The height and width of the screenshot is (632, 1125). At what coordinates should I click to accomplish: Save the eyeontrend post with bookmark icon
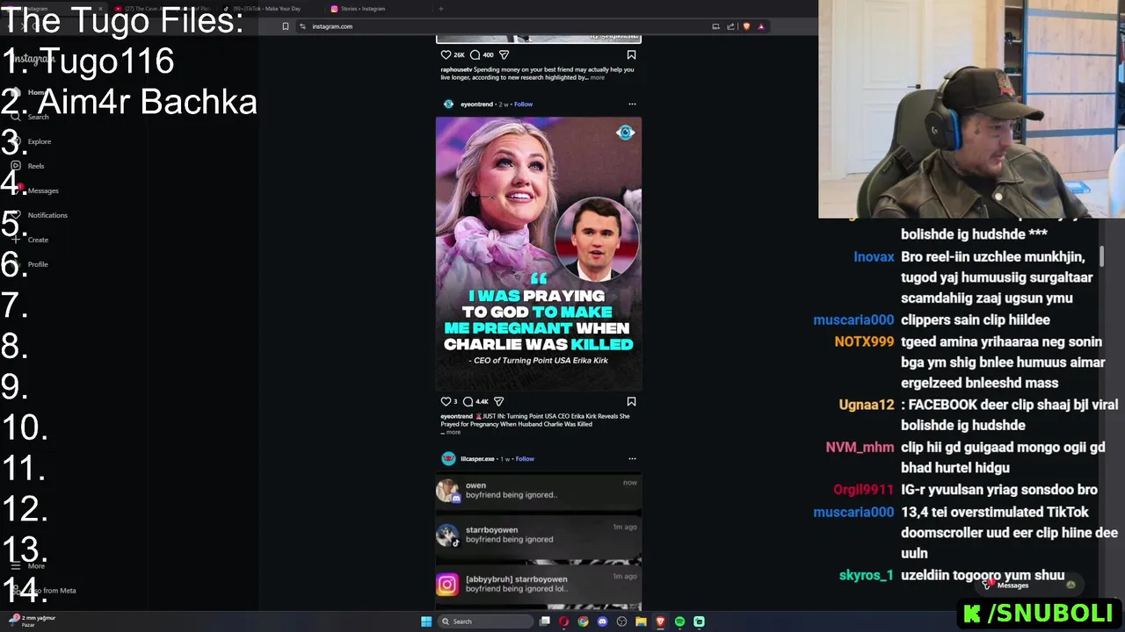[x=631, y=401]
